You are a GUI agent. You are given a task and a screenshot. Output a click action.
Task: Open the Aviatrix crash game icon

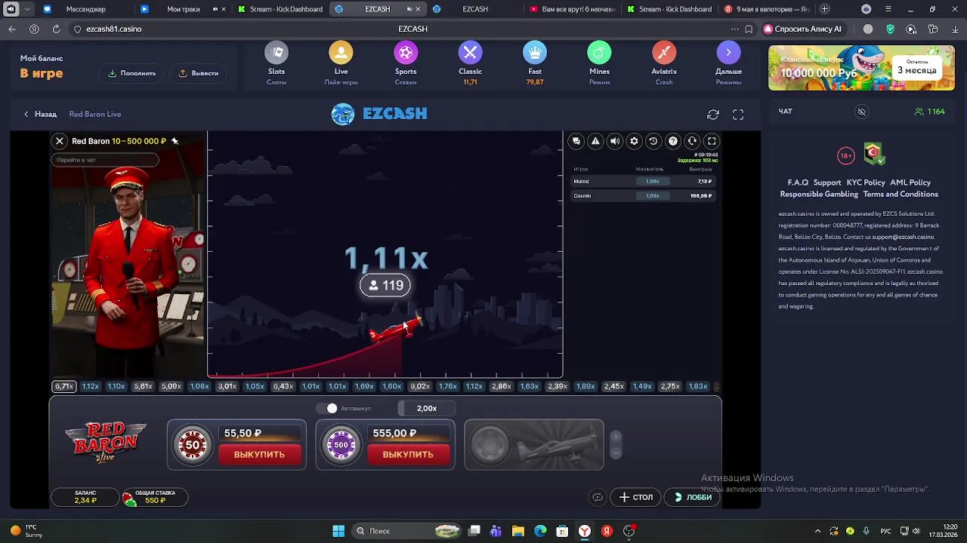pos(664,53)
